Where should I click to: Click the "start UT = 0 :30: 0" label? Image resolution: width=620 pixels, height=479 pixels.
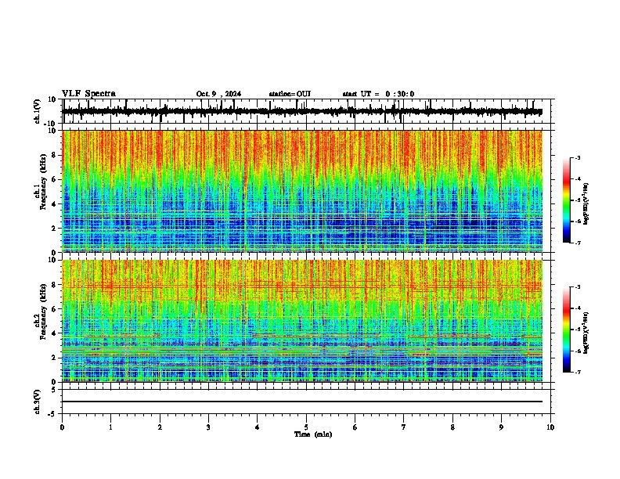tap(378, 94)
